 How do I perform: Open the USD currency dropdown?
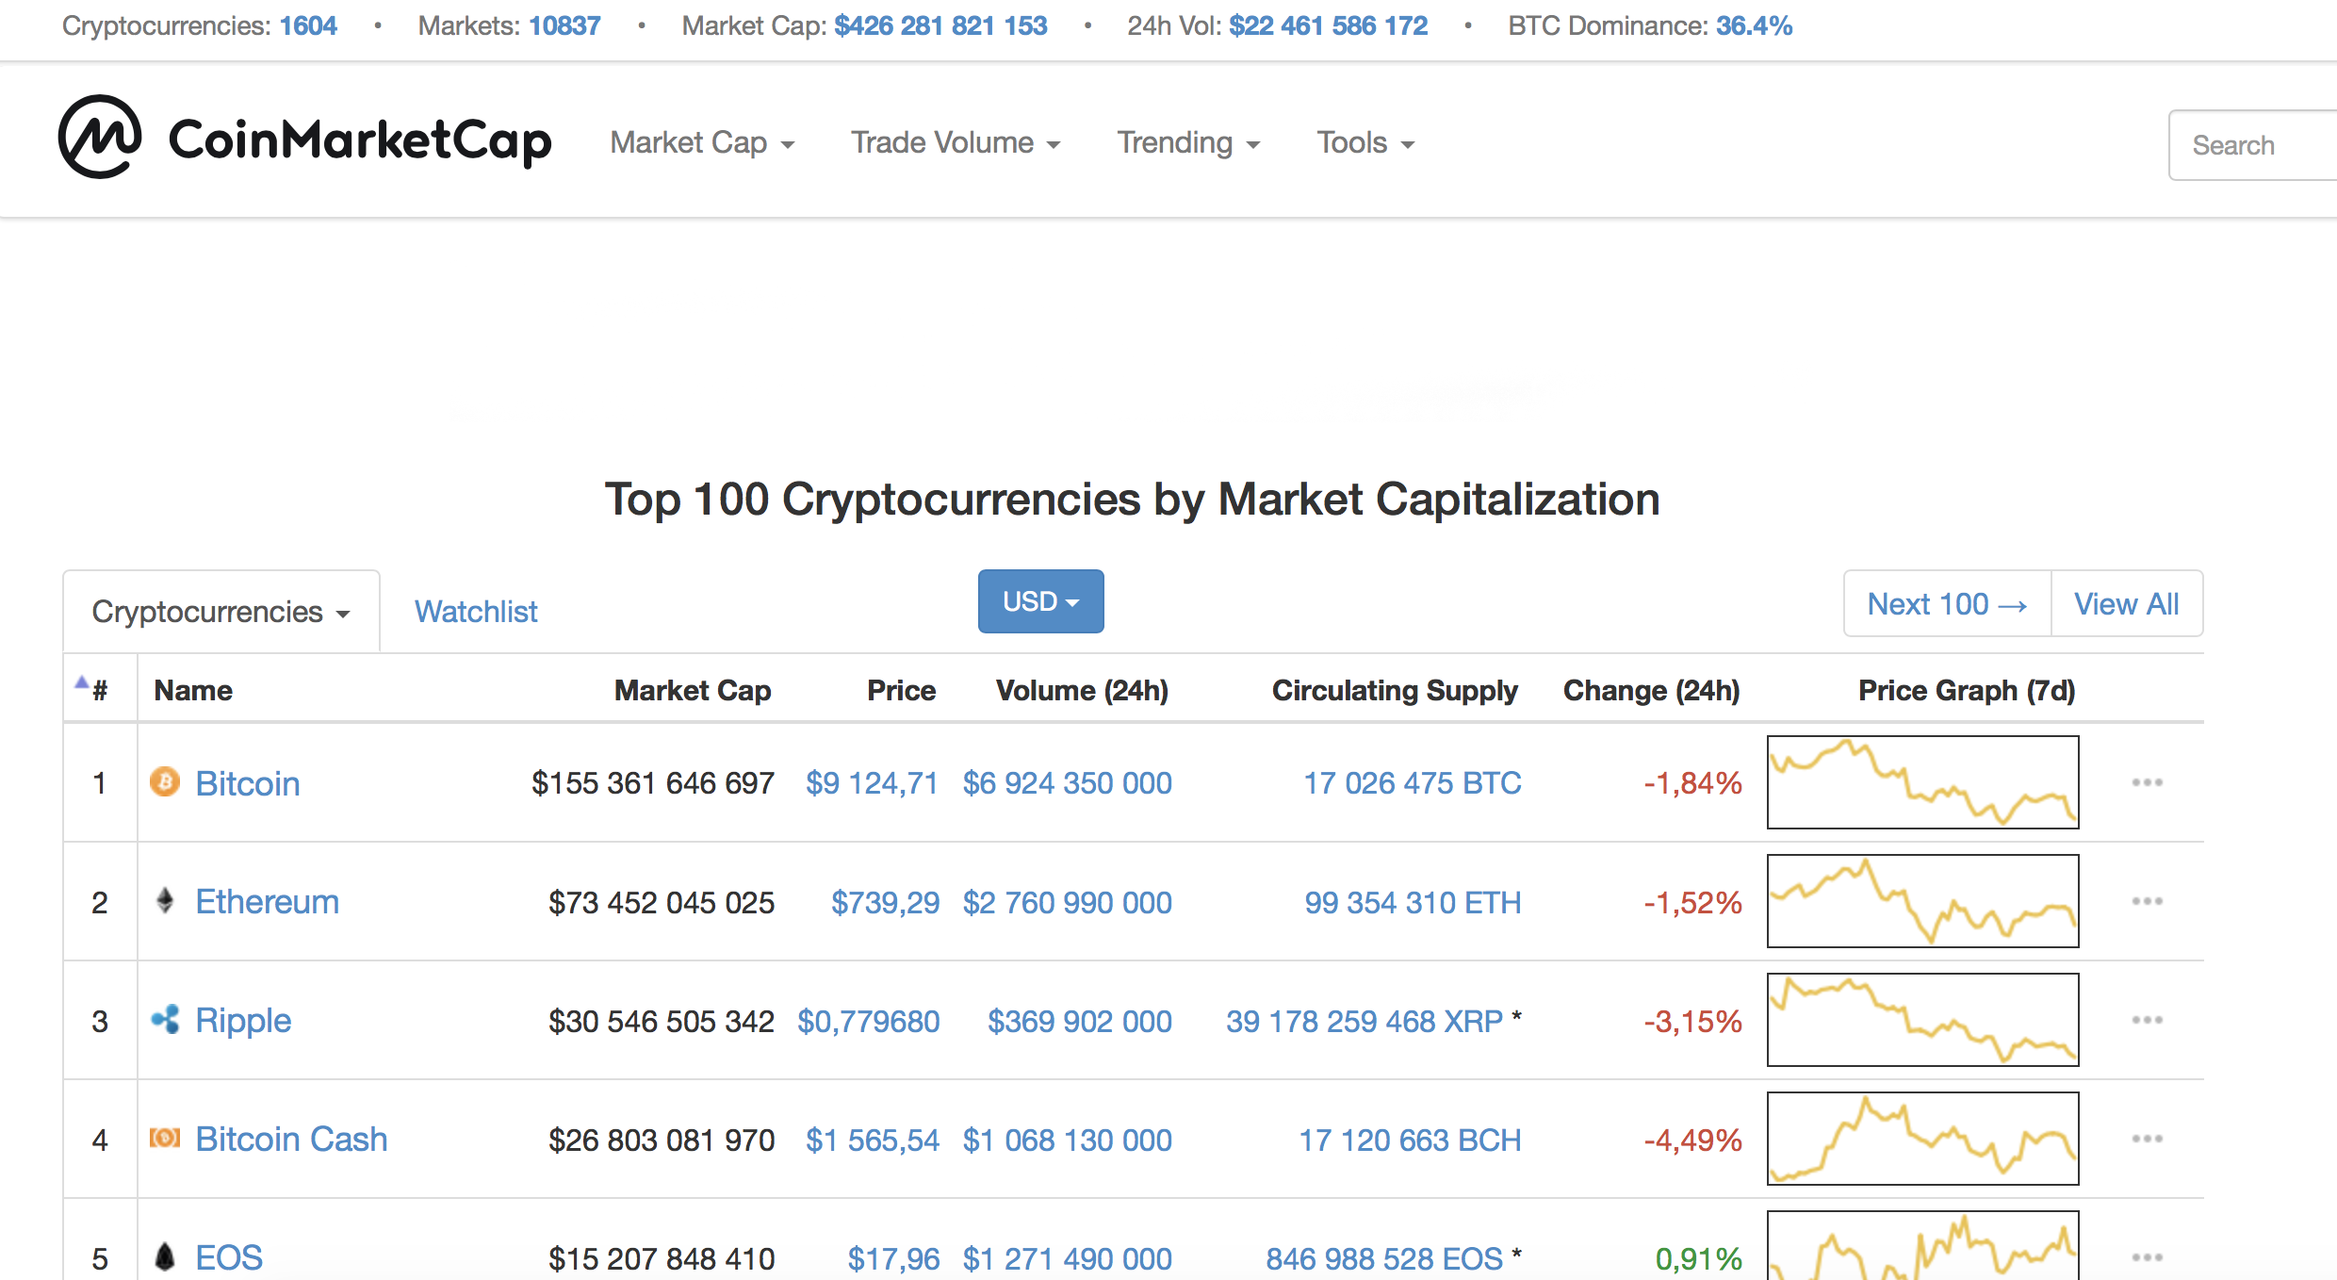1040,601
